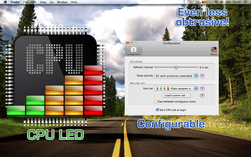The height and width of the screenshot is (157, 251).
Task: Select the Configuration toolbar tab
Action: click(x=134, y=51)
